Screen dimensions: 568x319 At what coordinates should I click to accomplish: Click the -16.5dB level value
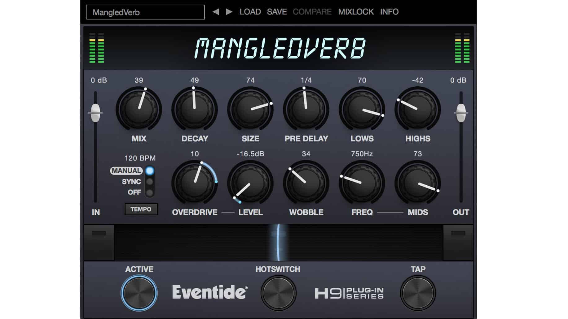[x=250, y=154]
